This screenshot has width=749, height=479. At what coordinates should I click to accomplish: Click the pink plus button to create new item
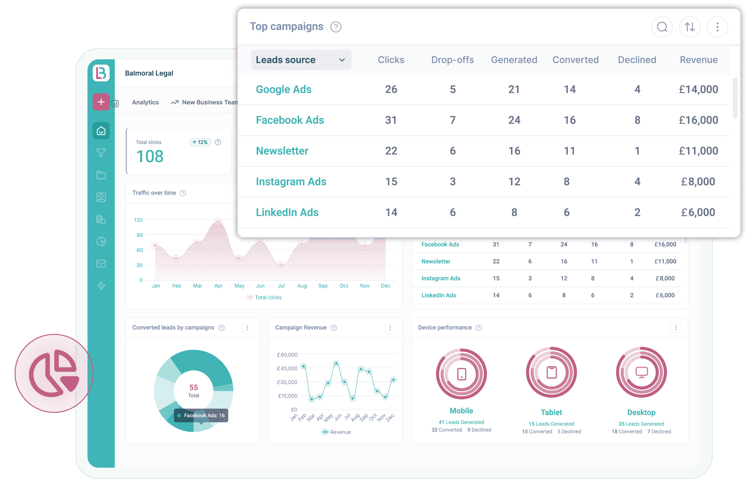101,102
